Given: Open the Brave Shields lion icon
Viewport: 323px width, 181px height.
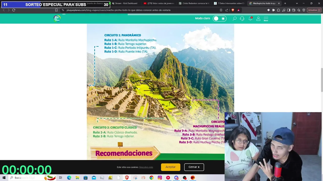Looking at the screenshot, I should tap(233, 10).
